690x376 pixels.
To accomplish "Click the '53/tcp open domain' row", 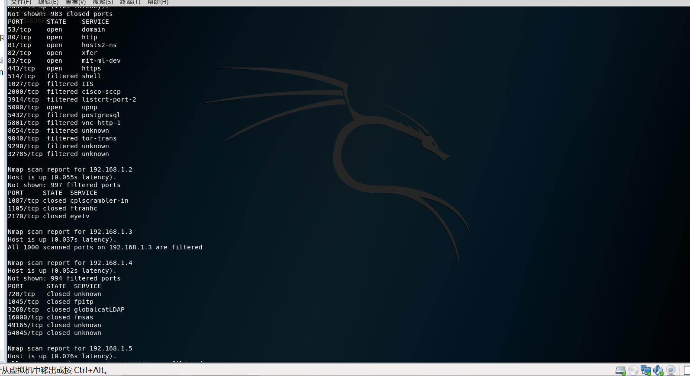I will [x=56, y=29].
